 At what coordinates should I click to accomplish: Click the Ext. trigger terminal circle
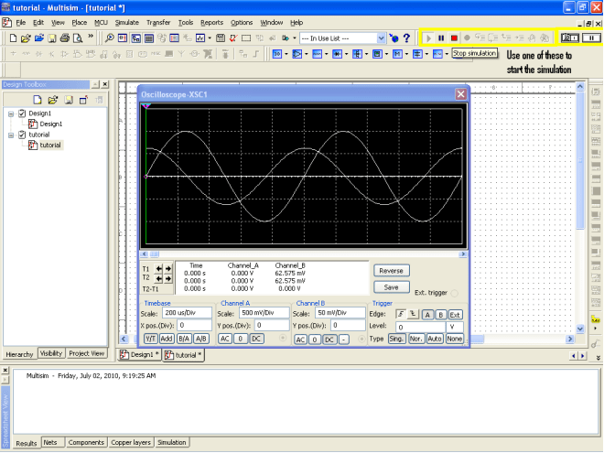[455, 293]
